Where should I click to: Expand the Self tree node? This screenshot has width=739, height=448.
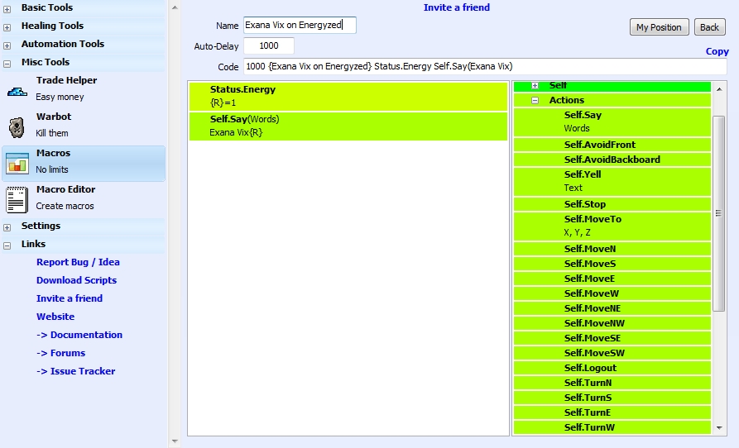click(535, 86)
